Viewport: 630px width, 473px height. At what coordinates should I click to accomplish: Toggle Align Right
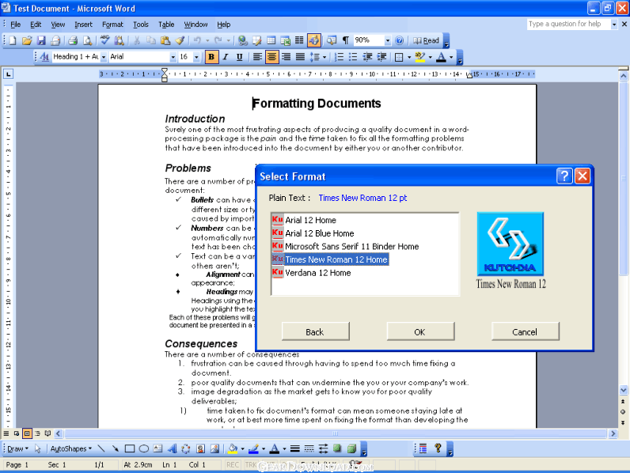coord(286,57)
